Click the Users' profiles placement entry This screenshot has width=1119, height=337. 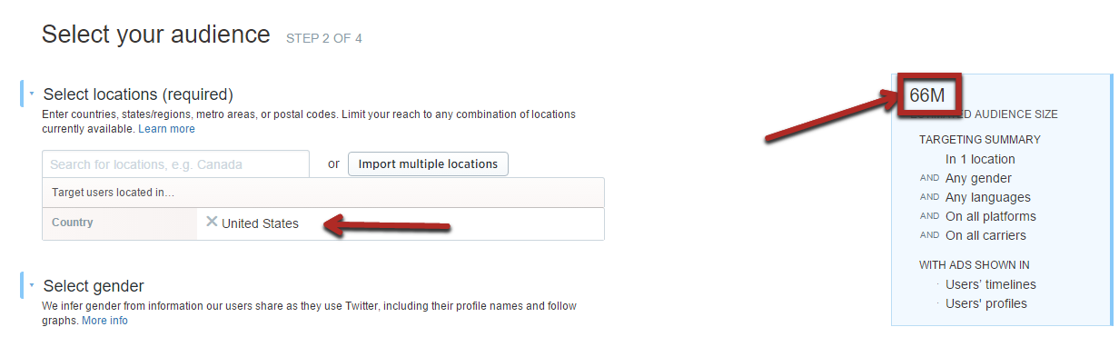pyautogui.click(x=986, y=303)
